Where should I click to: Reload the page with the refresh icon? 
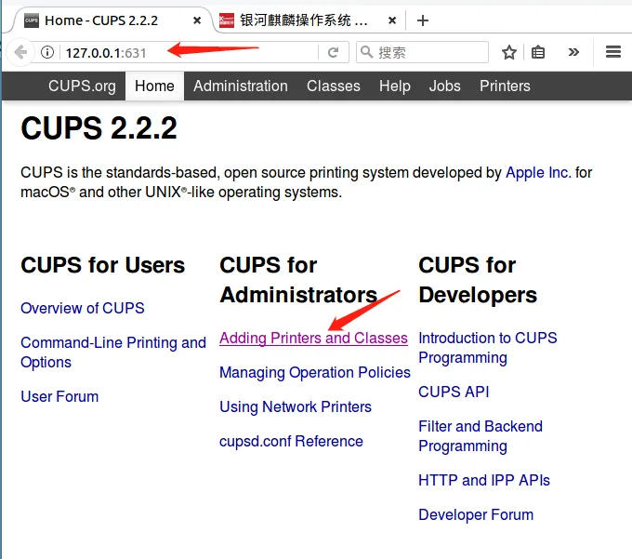[x=333, y=53]
